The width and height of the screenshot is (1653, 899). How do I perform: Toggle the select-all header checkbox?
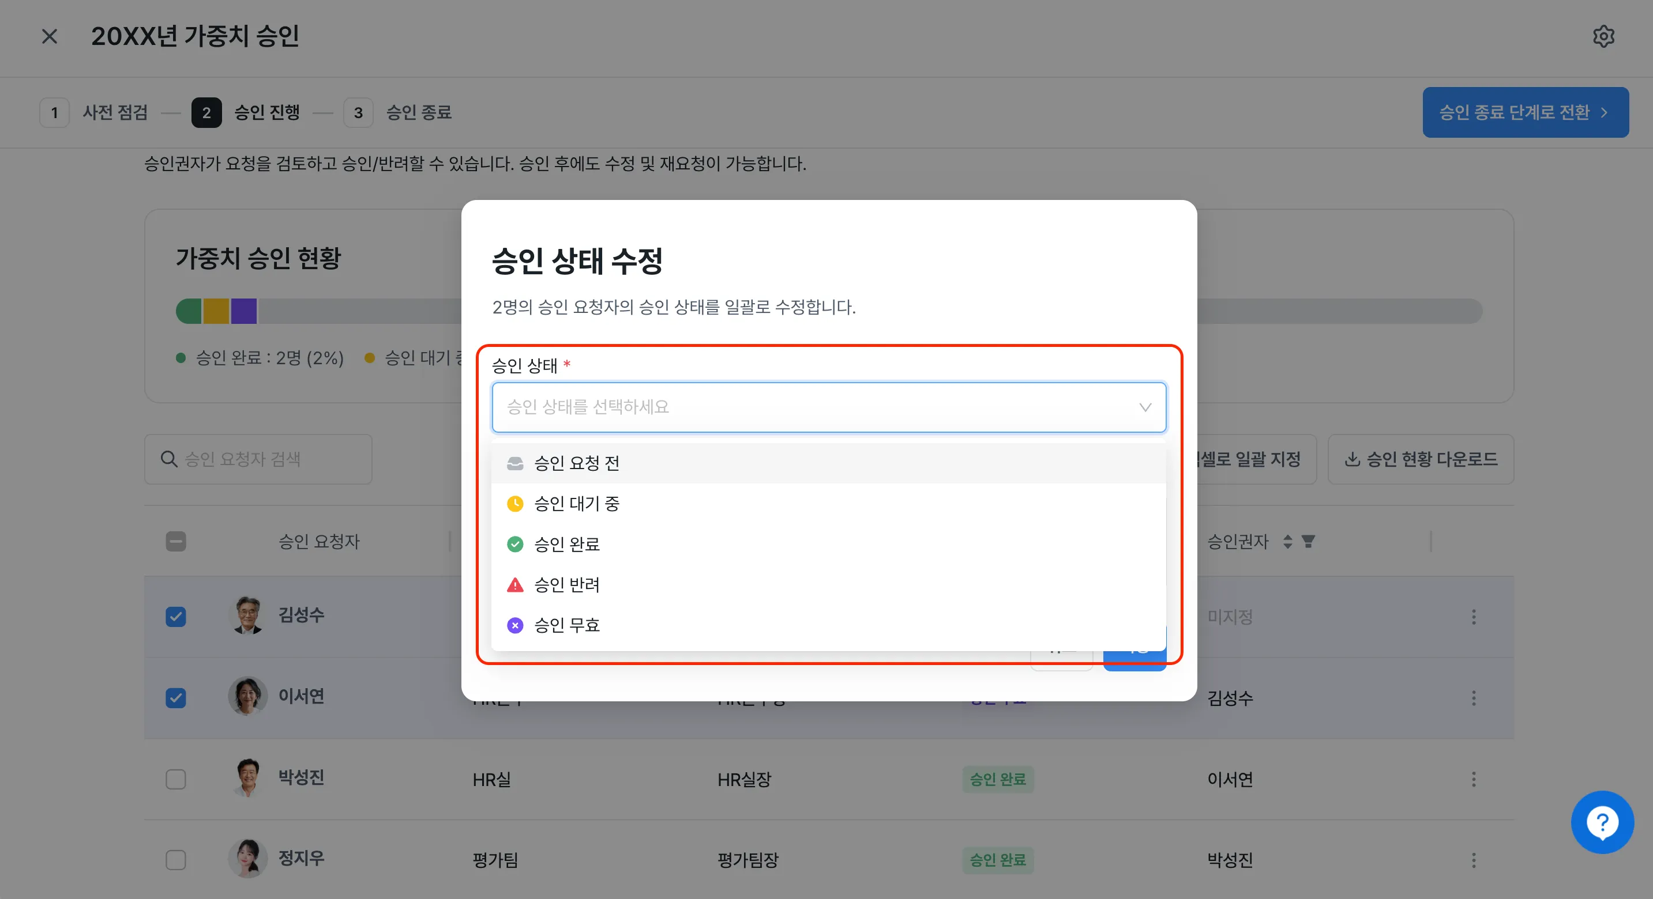tap(176, 542)
